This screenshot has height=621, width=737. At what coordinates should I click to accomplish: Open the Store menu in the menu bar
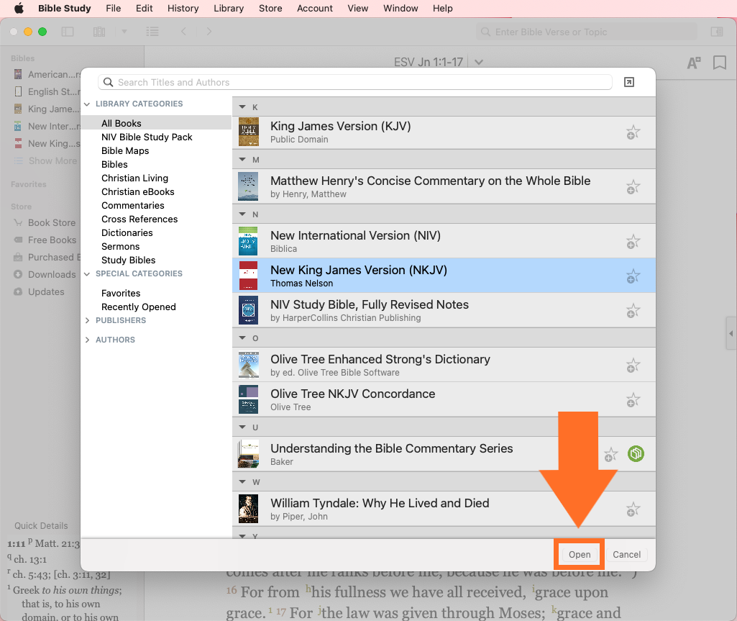tap(270, 9)
